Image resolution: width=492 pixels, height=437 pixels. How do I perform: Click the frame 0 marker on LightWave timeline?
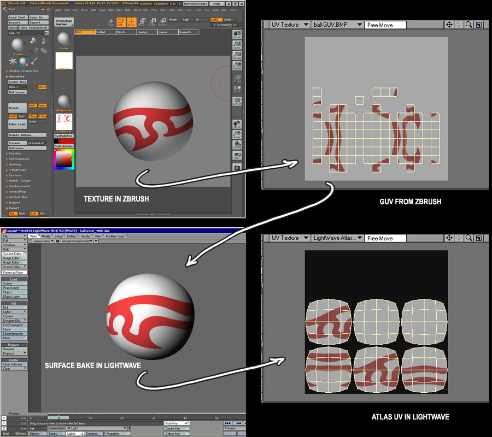(x=58, y=418)
